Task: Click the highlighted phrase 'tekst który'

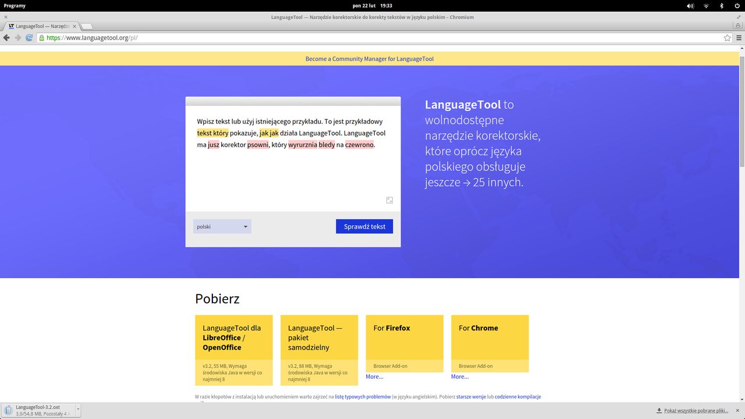Action: coord(213,133)
